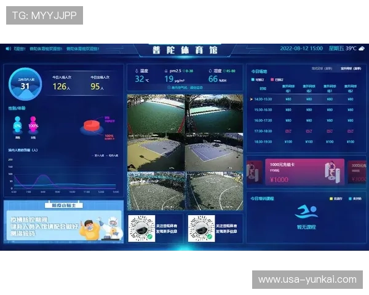Click the pm2.5 air quality icon
The width and height of the screenshot is (369, 295).
tap(166, 71)
